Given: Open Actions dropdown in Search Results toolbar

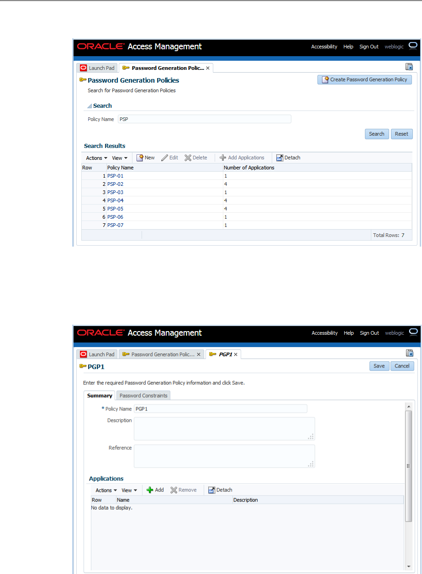Looking at the screenshot, I should tap(97, 158).
